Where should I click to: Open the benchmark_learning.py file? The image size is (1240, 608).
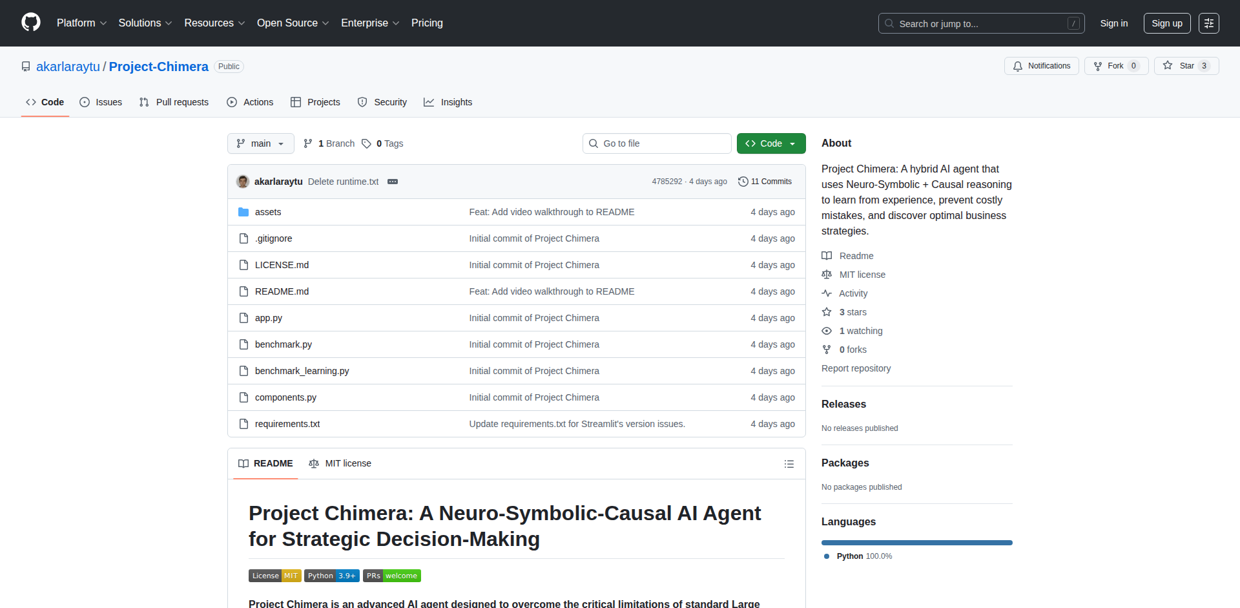pos(302,371)
